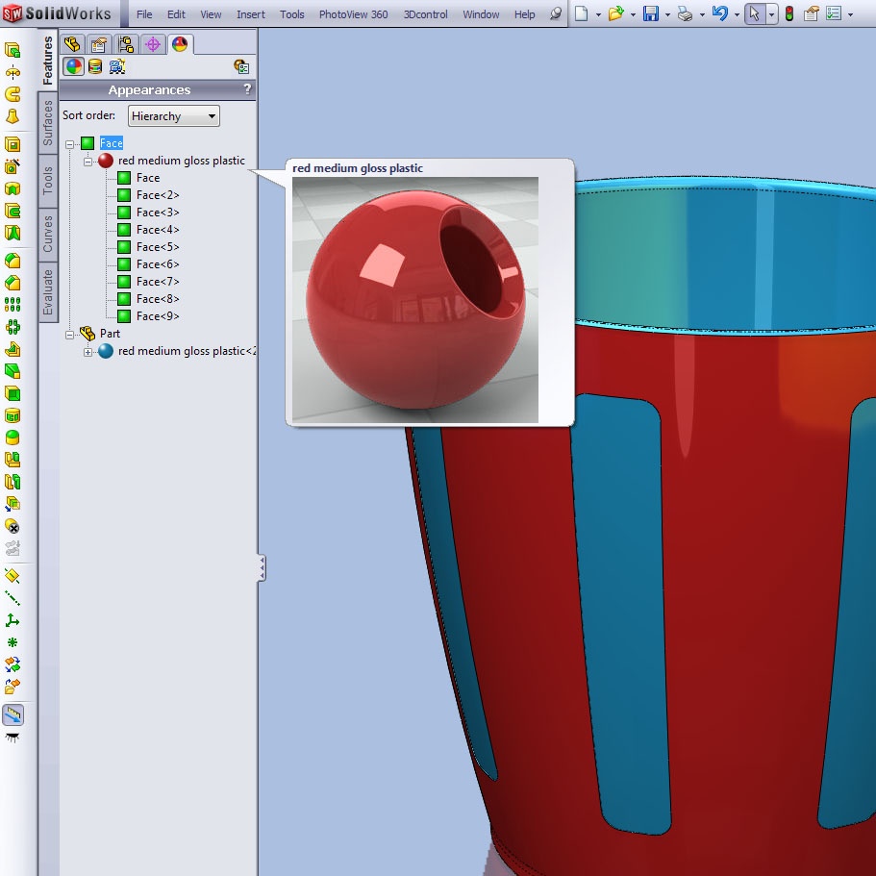Switch to the FeatureManager design tree tab
The image size is (876, 876).
(72, 44)
